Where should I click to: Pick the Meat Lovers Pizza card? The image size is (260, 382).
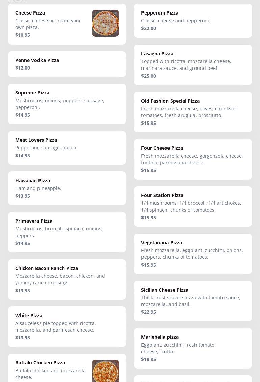pos(67,147)
